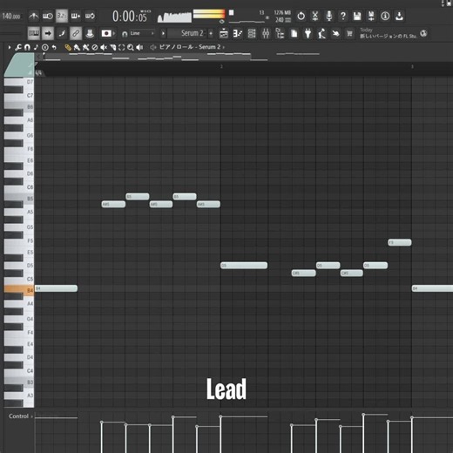The width and height of the screenshot is (453, 453).
Task: Start one-click audio recording microphone
Action: [x=329, y=16]
